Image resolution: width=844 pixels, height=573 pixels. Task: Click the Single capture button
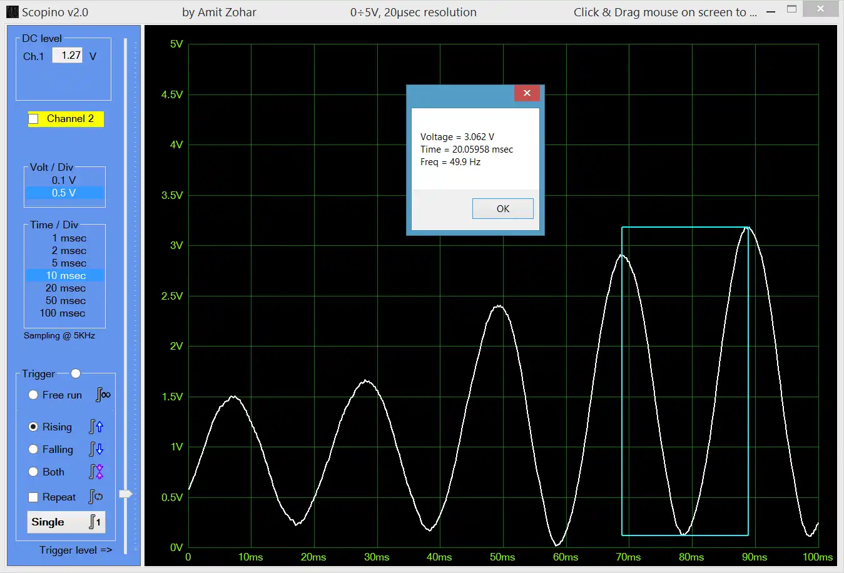tap(66, 522)
